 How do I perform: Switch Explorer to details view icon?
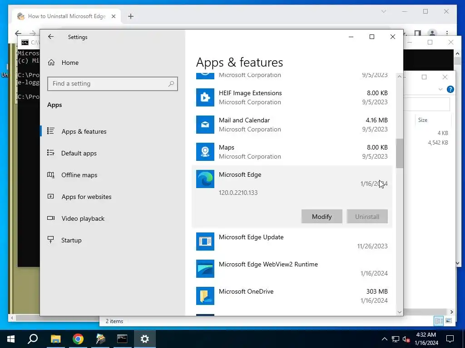pos(439,321)
